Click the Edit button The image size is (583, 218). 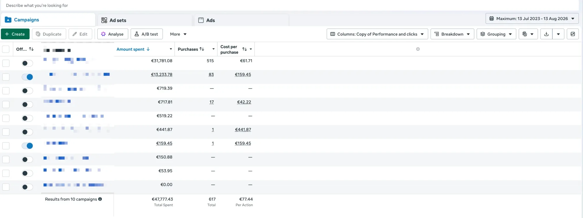80,34
